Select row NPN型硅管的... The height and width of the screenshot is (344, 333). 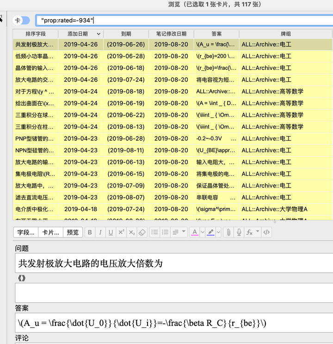pos(173,150)
